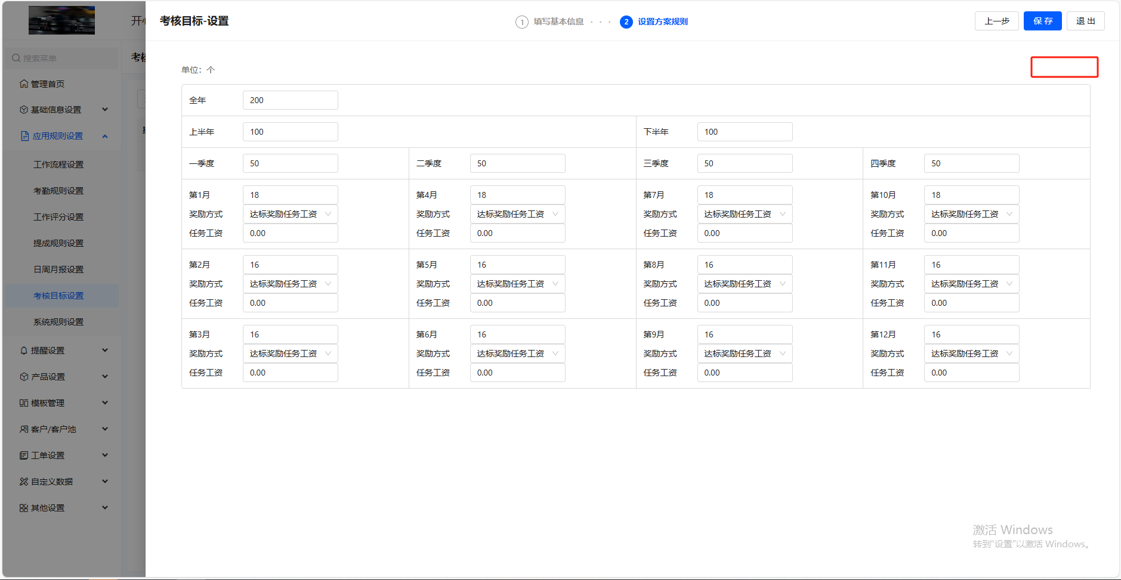Viewport: 1121px width, 580px height.
Task: Click the grid icon beside 其他设置
Action: click(24, 508)
